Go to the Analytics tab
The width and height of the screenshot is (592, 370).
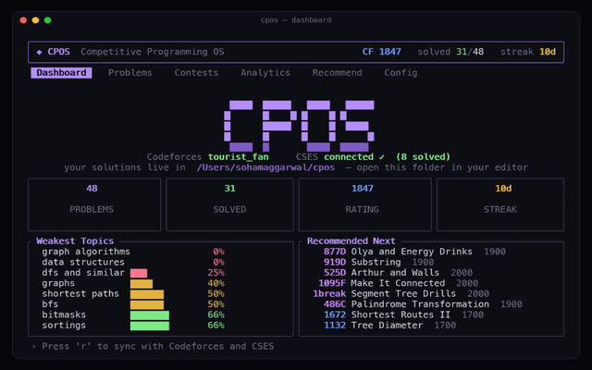(265, 73)
